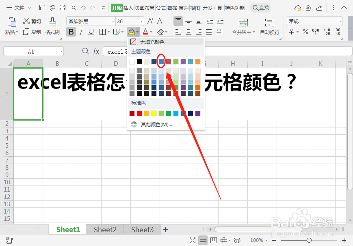
Task: Open the 公式 ribbon tab
Action: [161, 8]
